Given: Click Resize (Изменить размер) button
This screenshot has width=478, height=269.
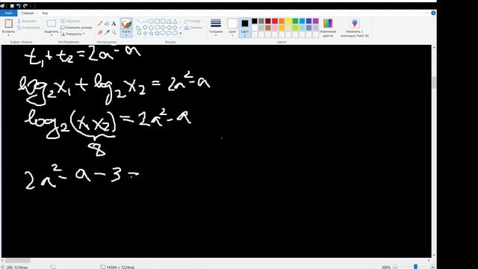Looking at the screenshot, I should pos(76,28).
